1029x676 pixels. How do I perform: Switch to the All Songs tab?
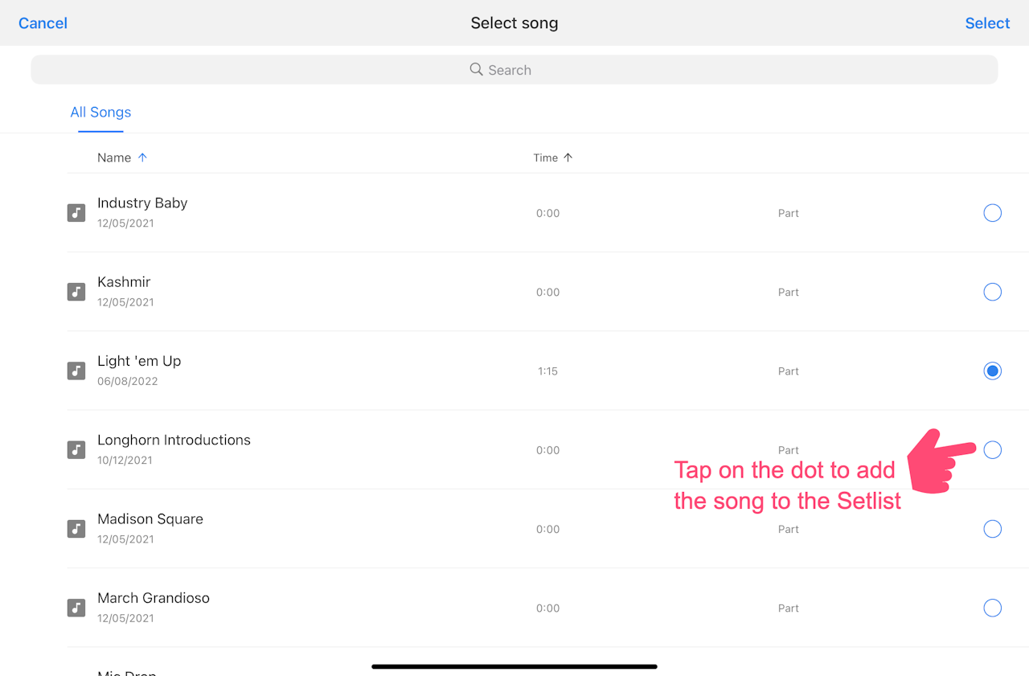click(x=100, y=113)
